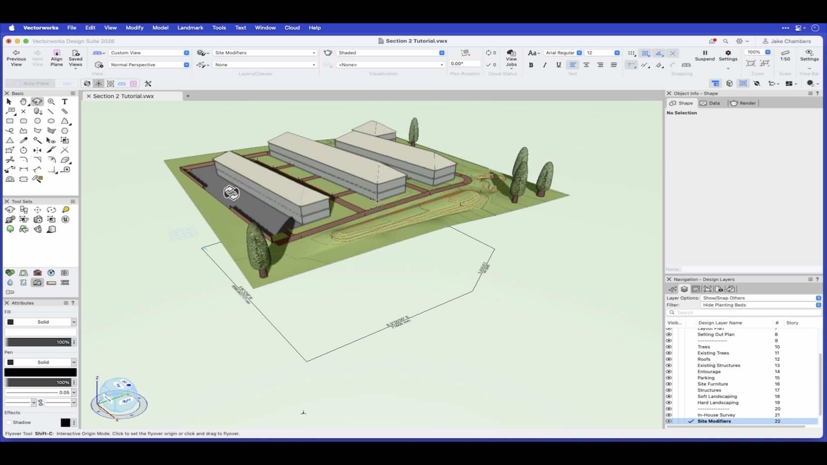Activate the Eyedropper tool
Image resolution: width=827 pixels, height=465 pixels.
tap(23, 140)
